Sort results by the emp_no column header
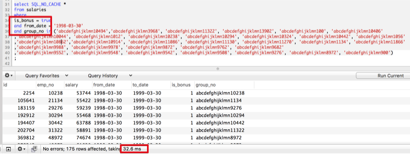410x154 pixels. [50, 85]
